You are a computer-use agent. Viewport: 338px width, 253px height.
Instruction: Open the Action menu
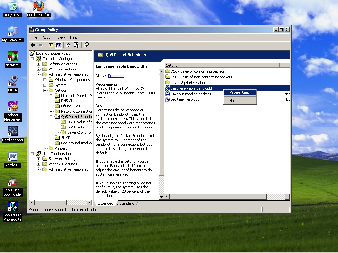point(47,37)
